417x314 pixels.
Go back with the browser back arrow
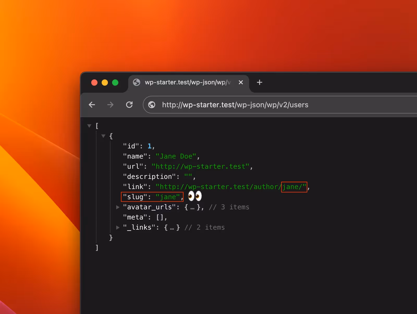pyautogui.click(x=92, y=105)
